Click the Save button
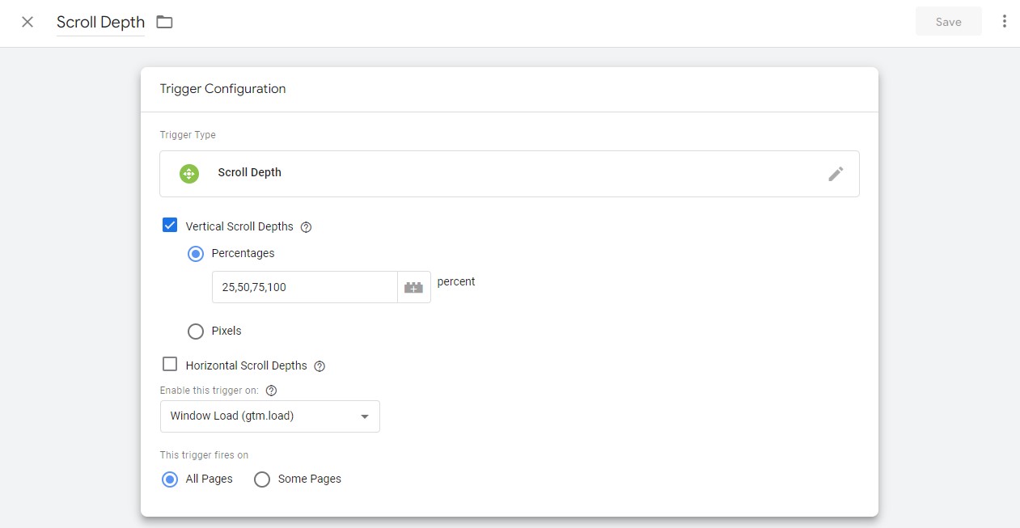The width and height of the screenshot is (1020, 528). 948,22
